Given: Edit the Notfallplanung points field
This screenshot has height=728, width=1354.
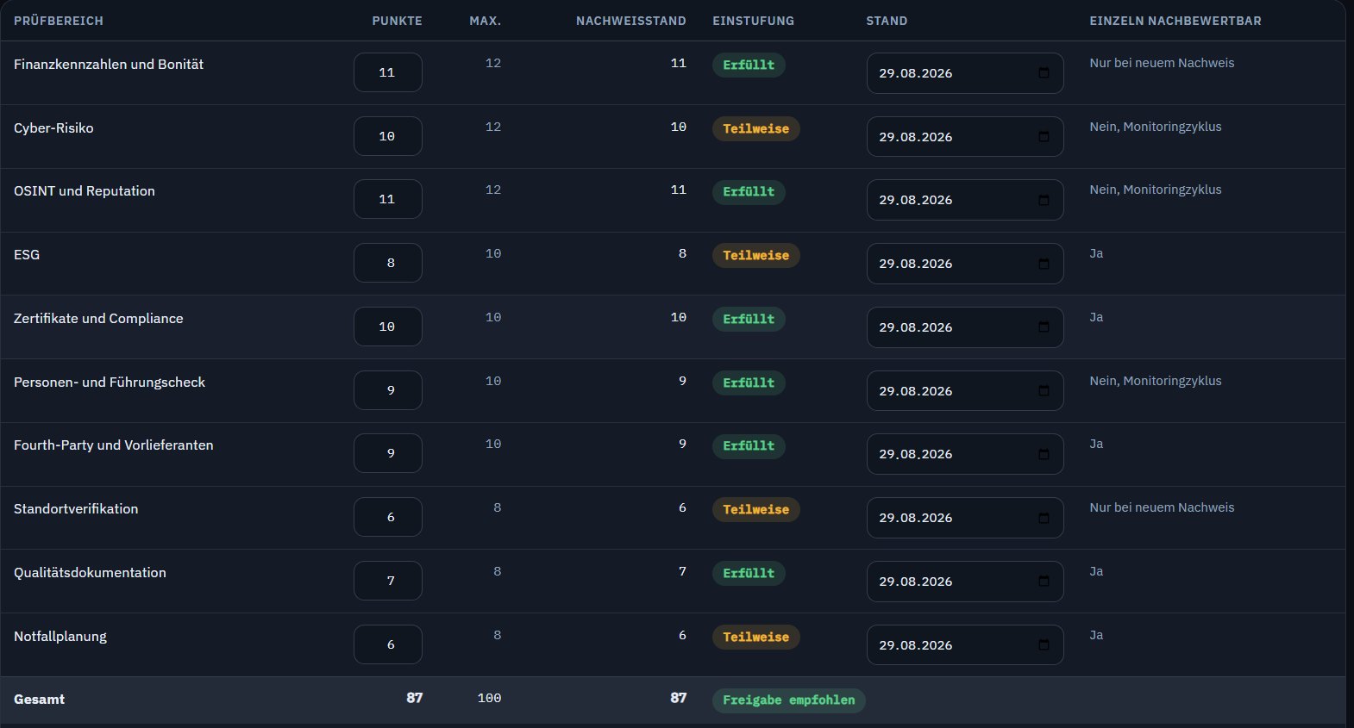Looking at the screenshot, I should (x=388, y=644).
